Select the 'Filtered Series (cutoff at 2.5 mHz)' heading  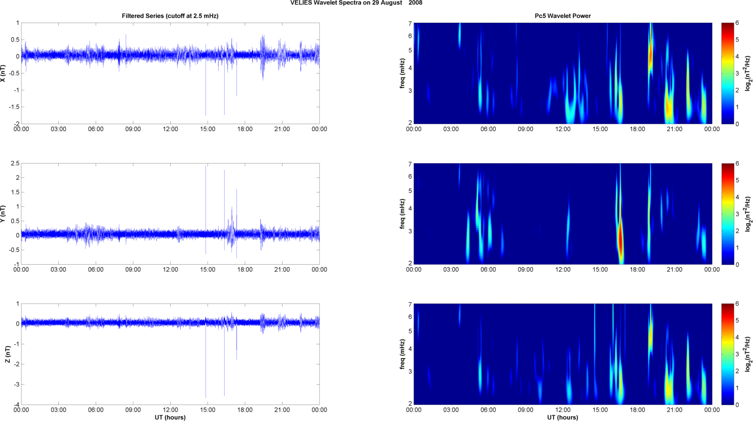point(170,16)
